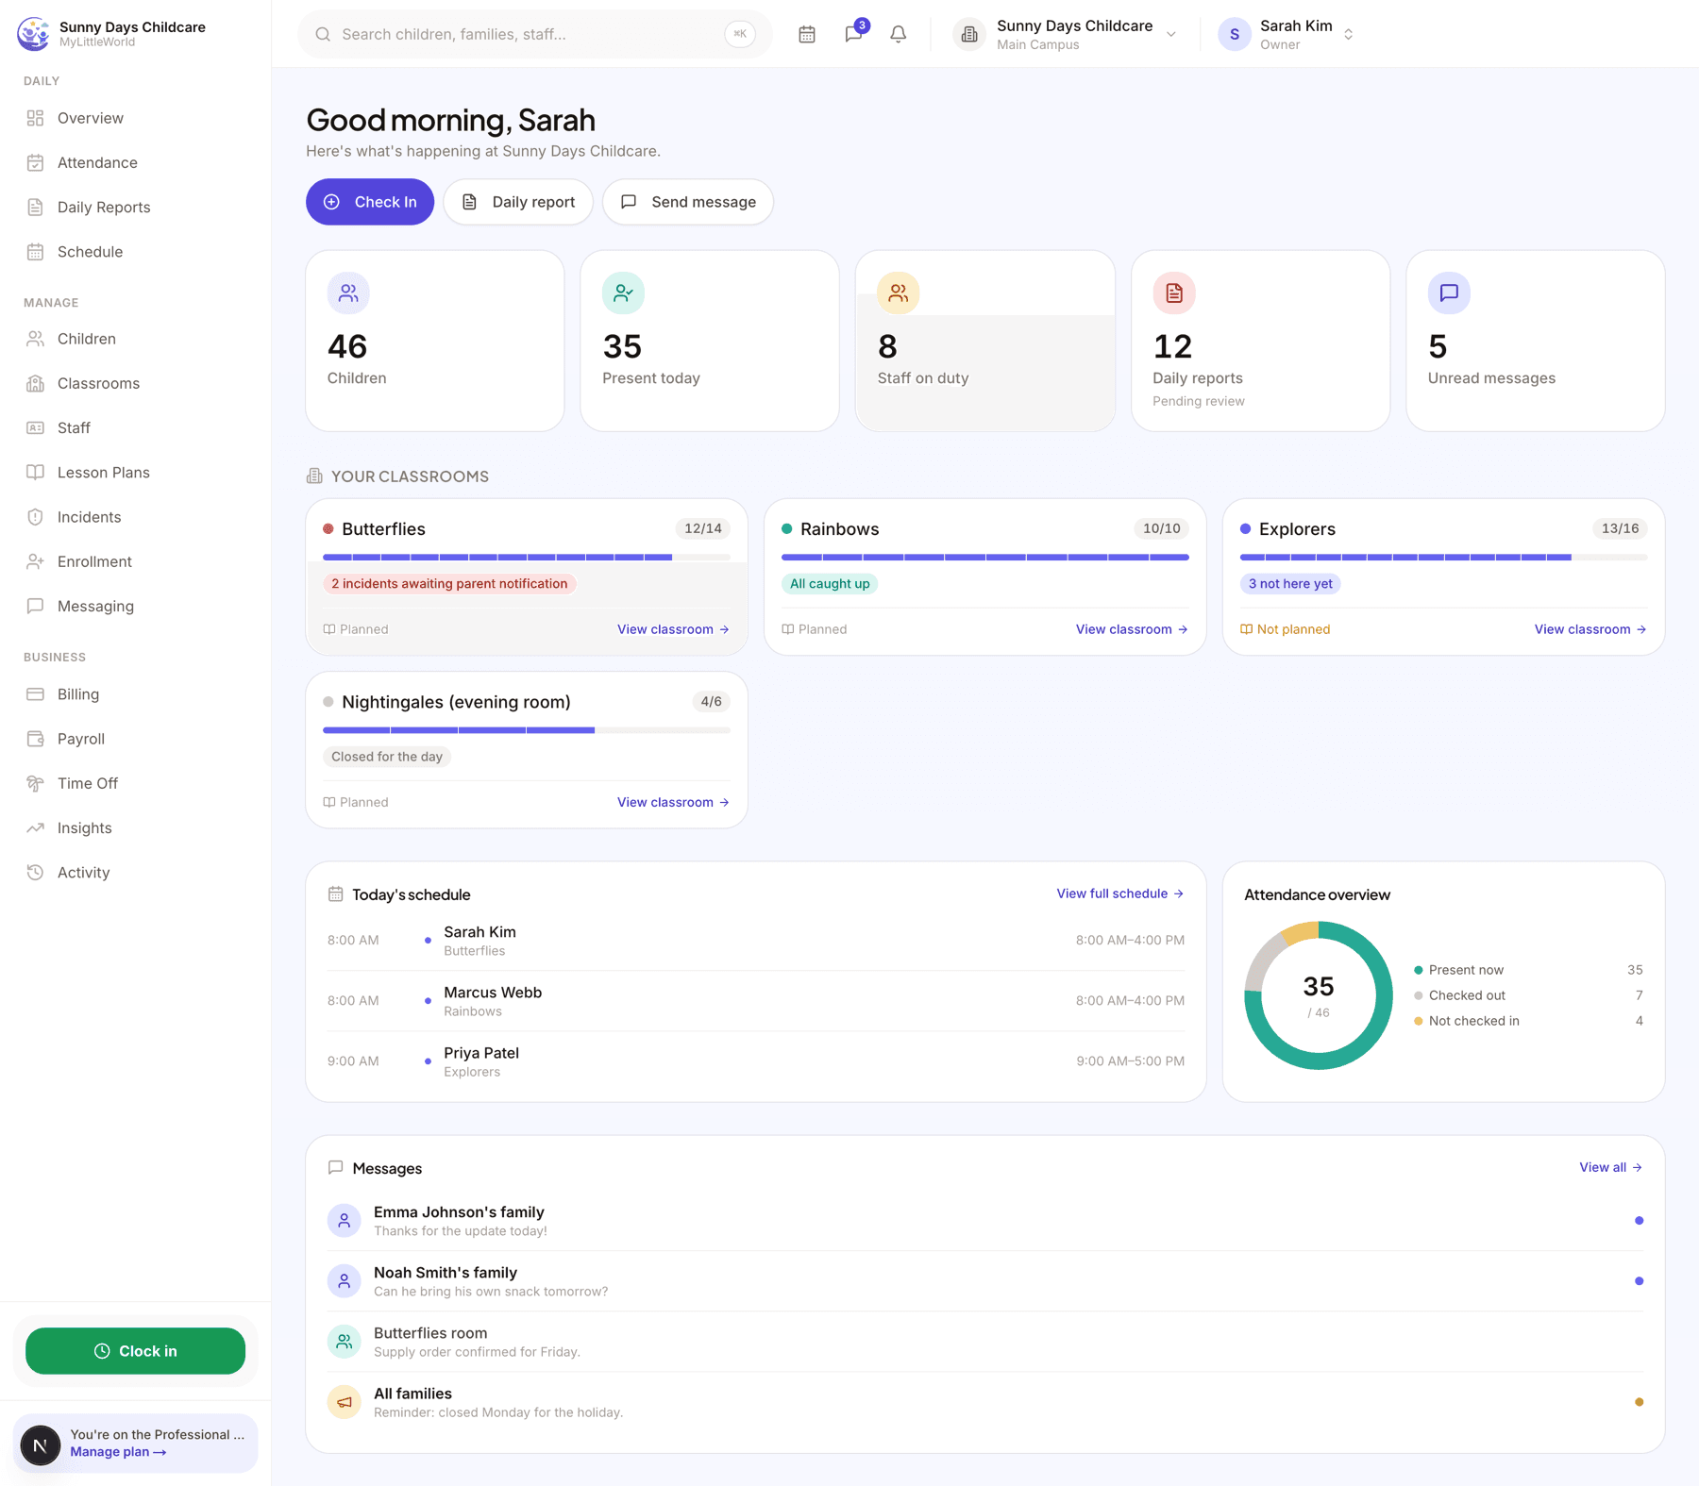1699x1486 pixels.
Task: Expand the Sarah Kim account switcher
Action: tap(1287, 34)
